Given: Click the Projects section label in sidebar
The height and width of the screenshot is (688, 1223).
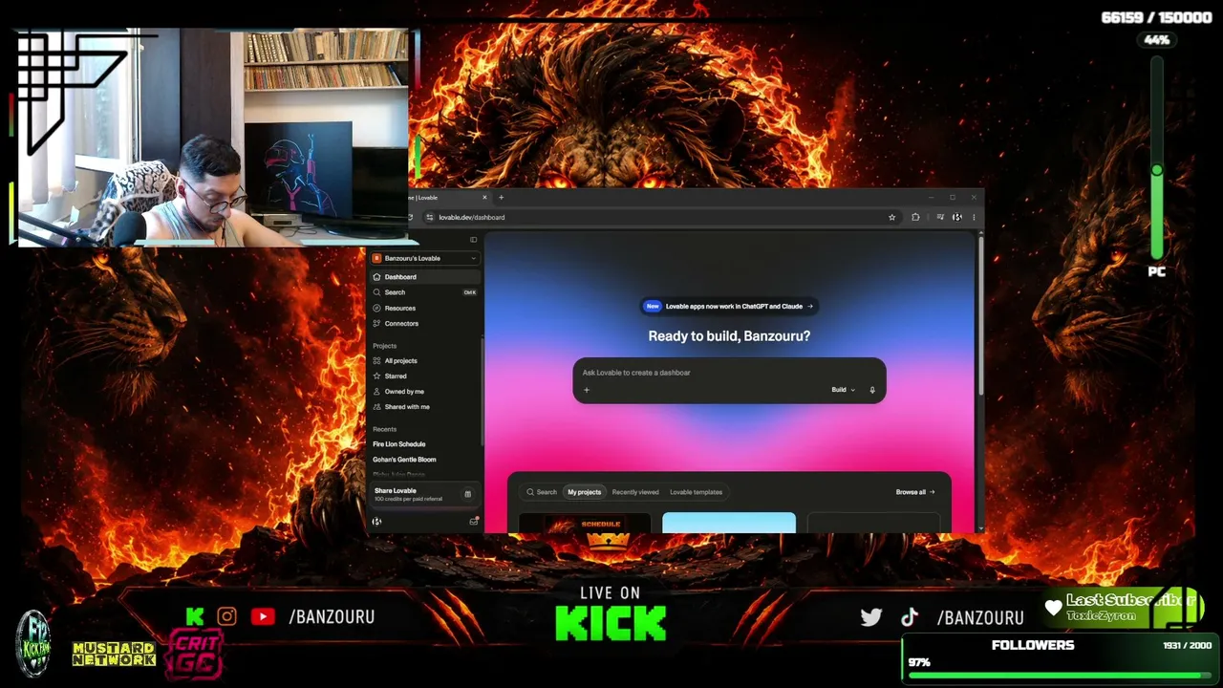Looking at the screenshot, I should (385, 346).
